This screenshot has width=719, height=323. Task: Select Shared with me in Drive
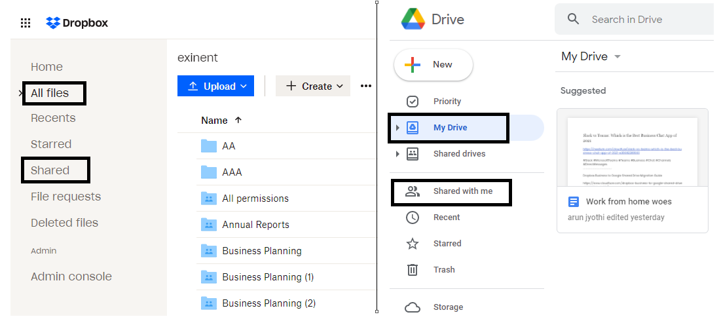click(x=463, y=191)
